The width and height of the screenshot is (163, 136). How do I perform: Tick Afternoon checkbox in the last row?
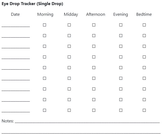[x=94, y=110]
